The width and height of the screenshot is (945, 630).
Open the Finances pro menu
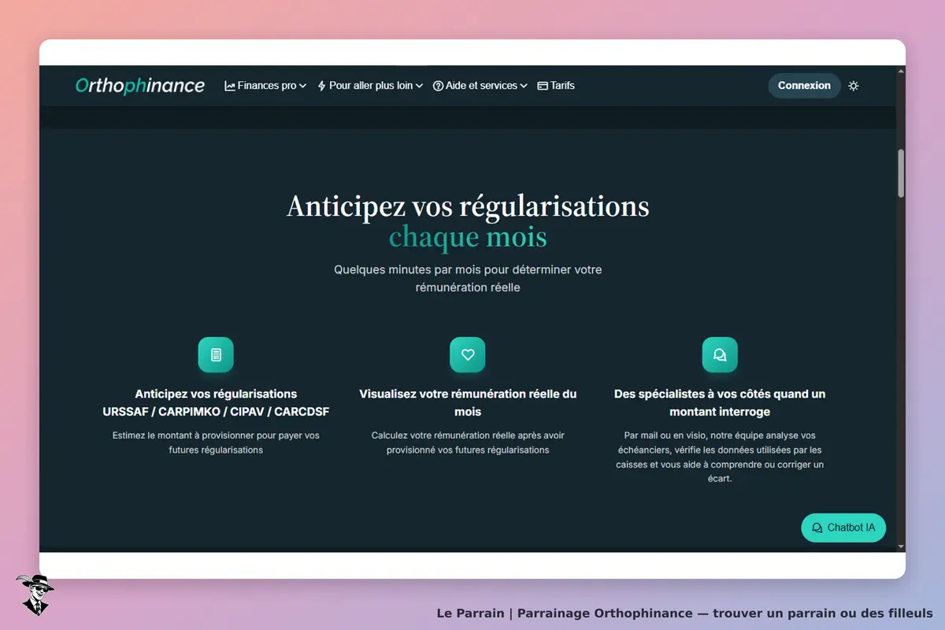265,86
